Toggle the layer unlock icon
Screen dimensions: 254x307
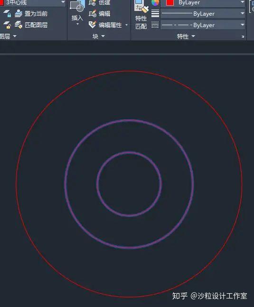coord(7,25)
